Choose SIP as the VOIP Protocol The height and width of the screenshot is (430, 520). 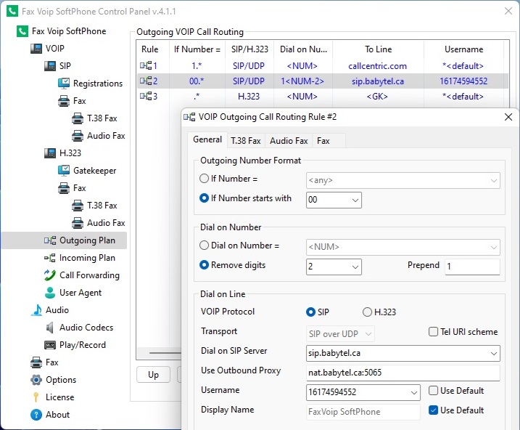pos(310,312)
